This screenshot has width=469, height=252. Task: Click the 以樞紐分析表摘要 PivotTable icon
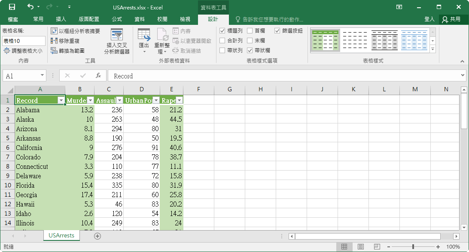pos(54,31)
